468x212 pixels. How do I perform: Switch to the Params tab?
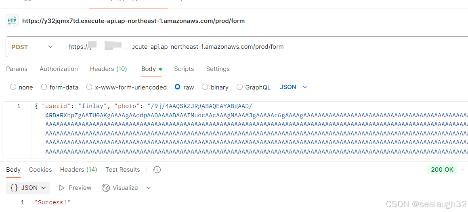pos(17,69)
